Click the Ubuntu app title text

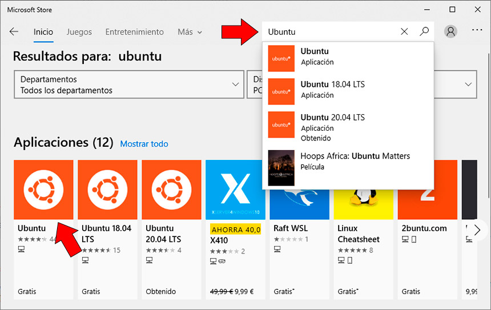(31, 228)
